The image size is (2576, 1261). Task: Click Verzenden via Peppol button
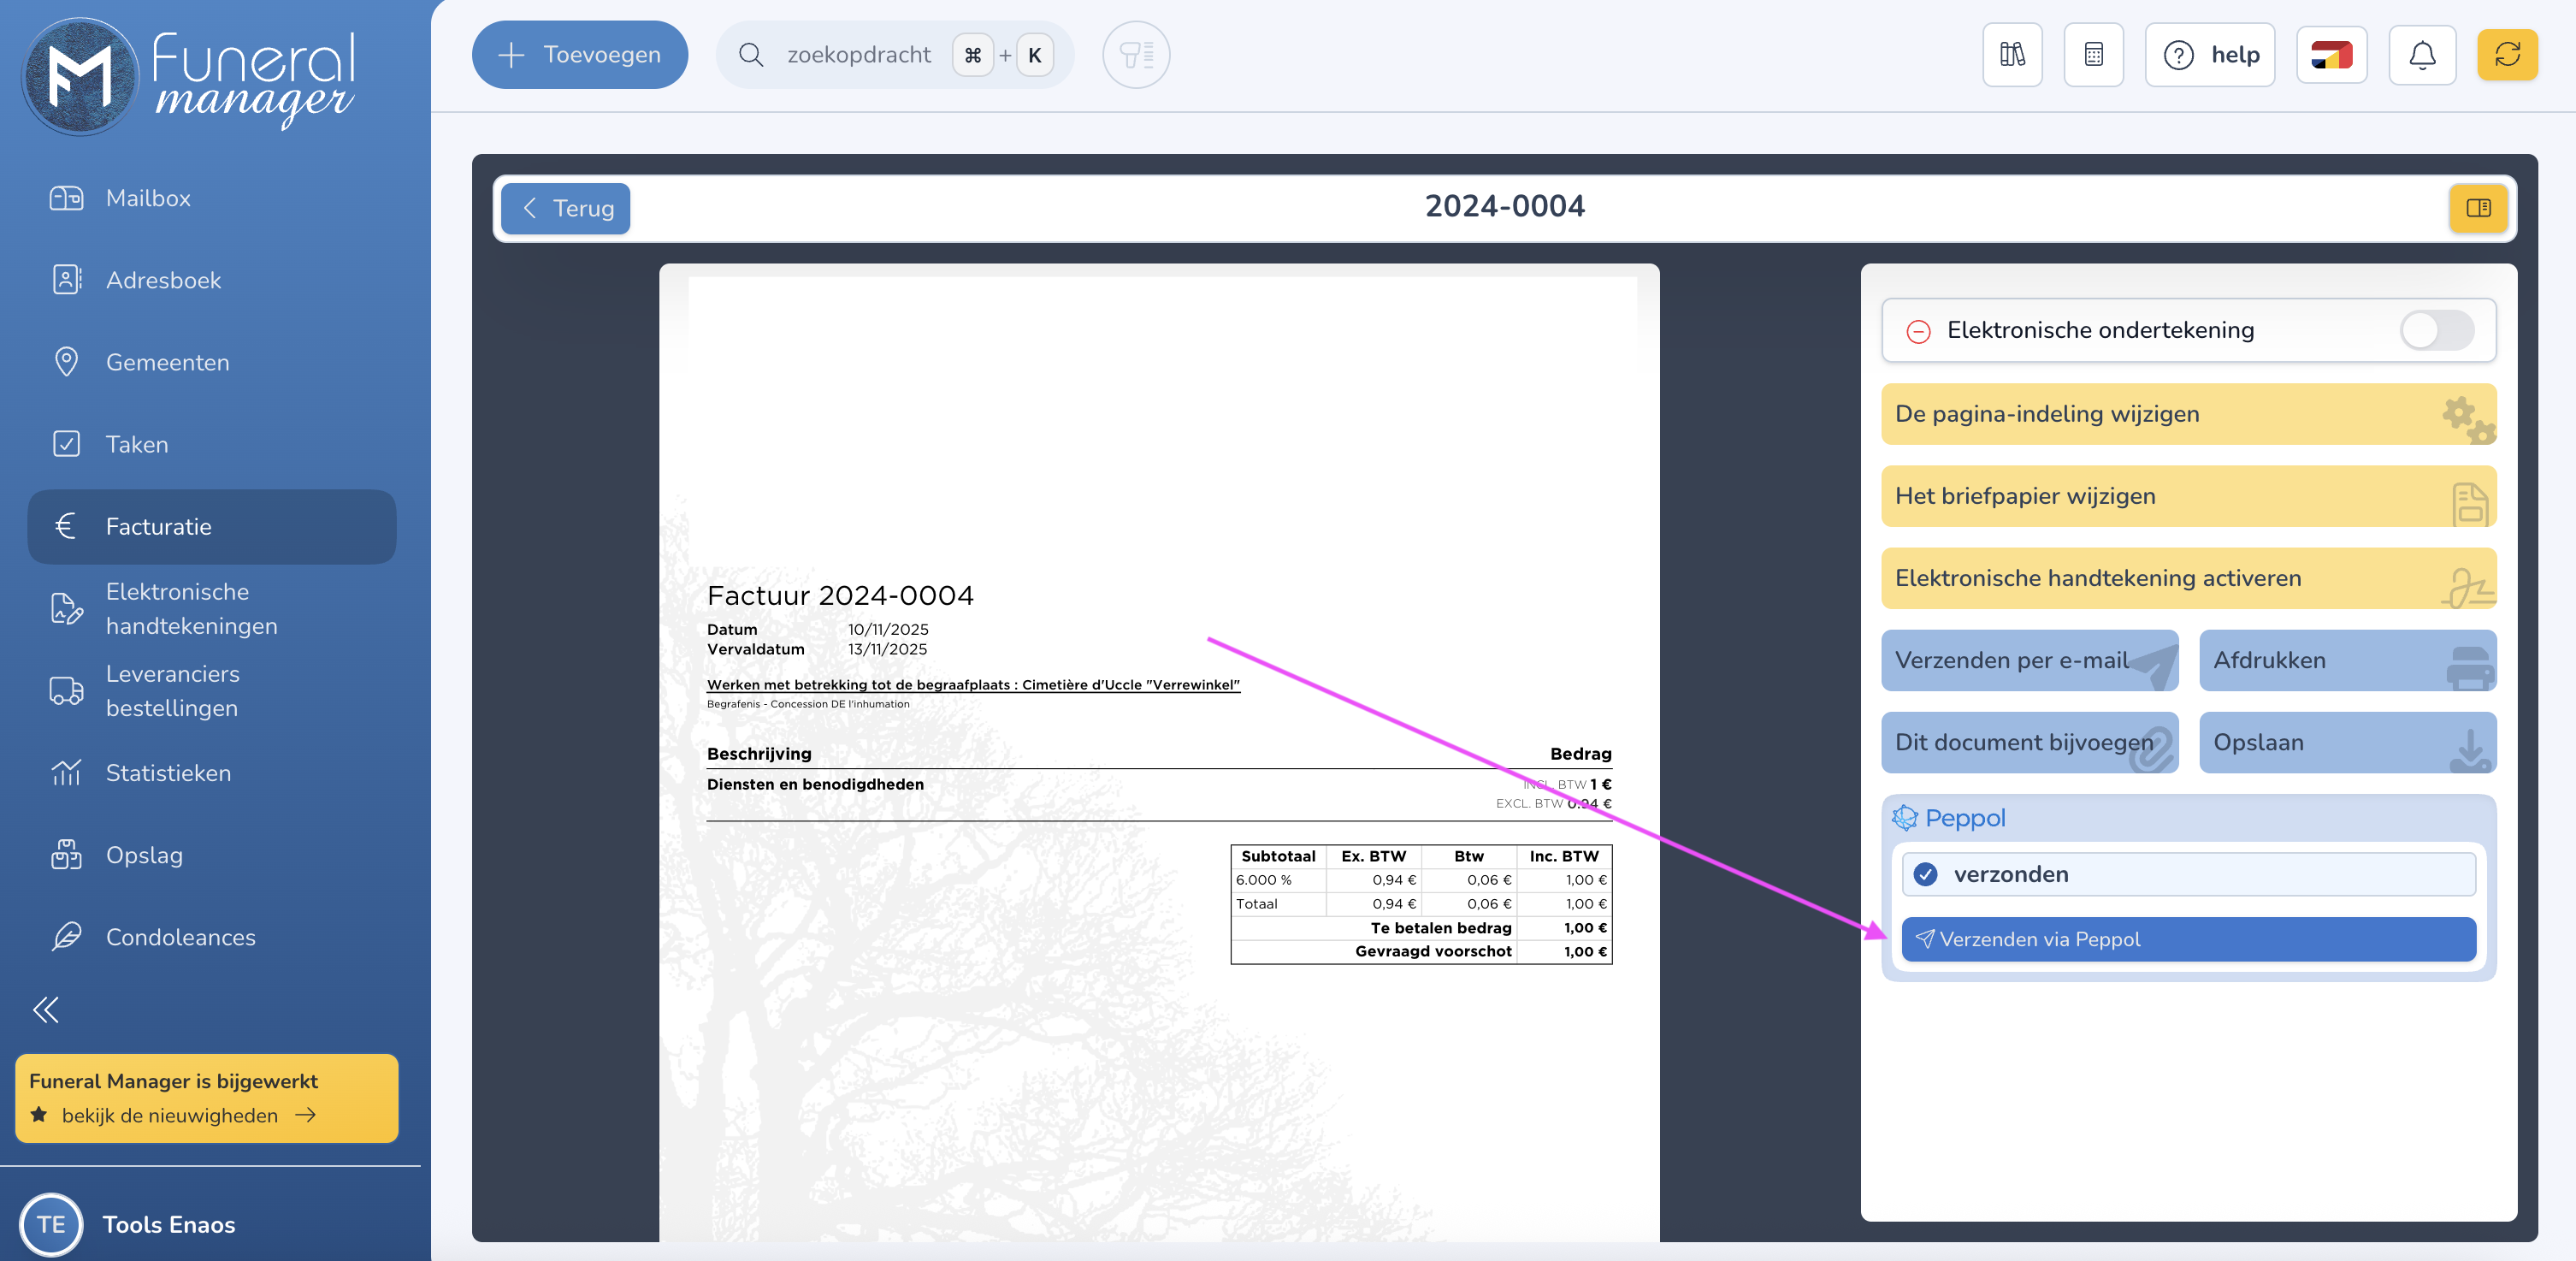tap(2188, 939)
